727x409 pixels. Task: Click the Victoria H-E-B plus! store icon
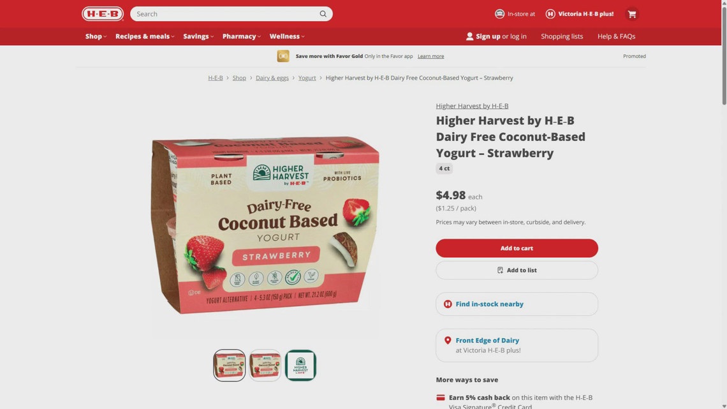[550, 14]
